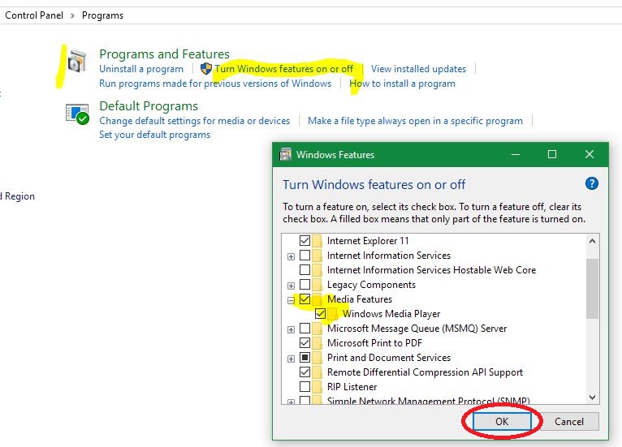Screen dimensions: 622x447
Task: Open Make a file type always open link
Action: [x=415, y=120]
